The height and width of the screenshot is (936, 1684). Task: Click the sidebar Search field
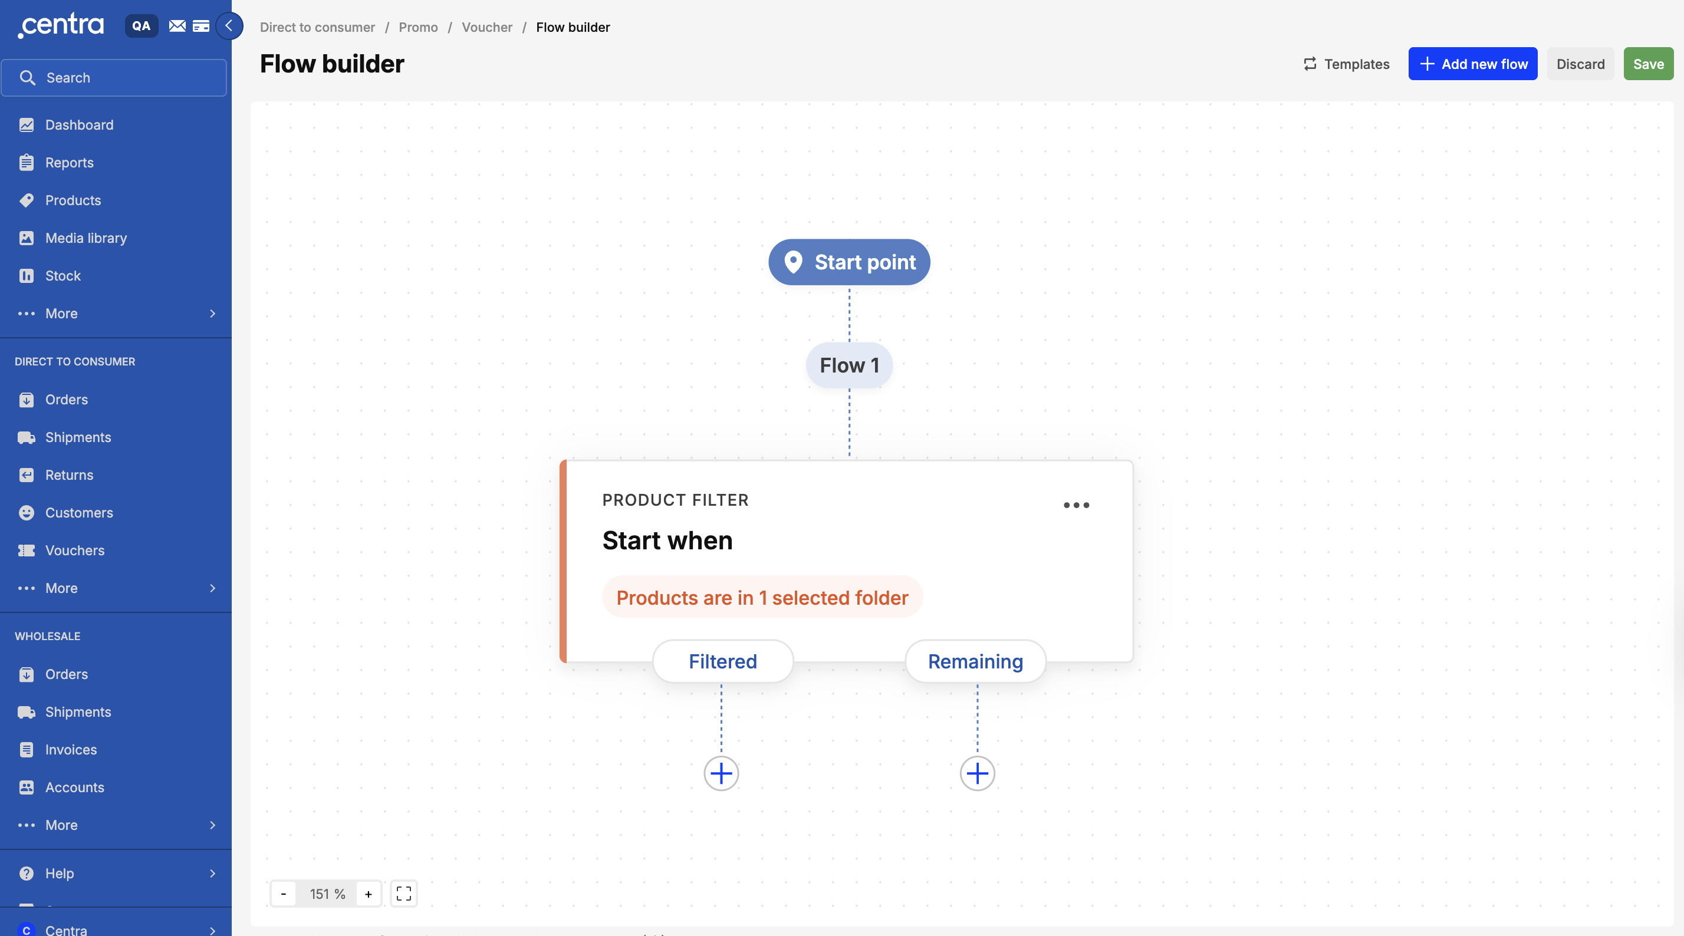114,78
